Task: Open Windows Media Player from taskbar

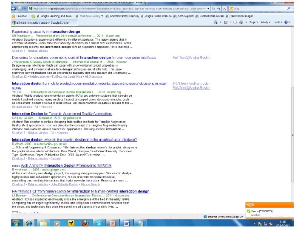Action: [x=57, y=223]
